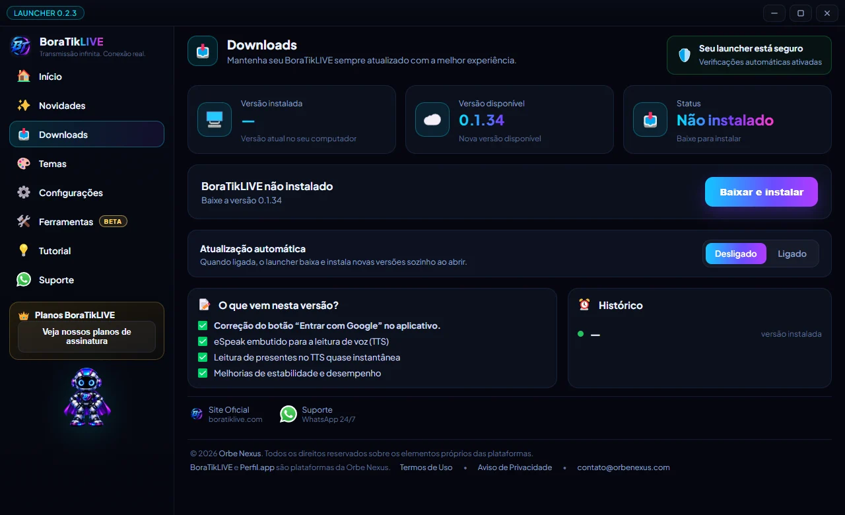The width and height of the screenshot is (845, 515).
Task: Click the sparkles icon beside Novidades
Action: click(x=24, y=105)
